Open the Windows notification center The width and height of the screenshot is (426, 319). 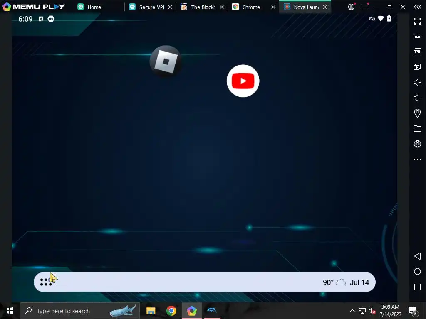pyautogui.click(x=413, y=311)
